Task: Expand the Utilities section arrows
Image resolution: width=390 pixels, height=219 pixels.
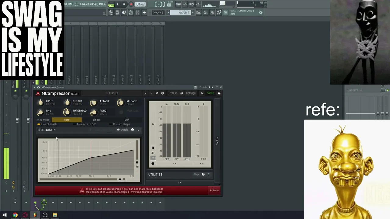Action: [209, 175]
